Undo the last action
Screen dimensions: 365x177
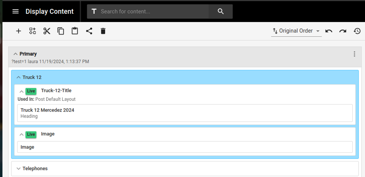(328, 31)
